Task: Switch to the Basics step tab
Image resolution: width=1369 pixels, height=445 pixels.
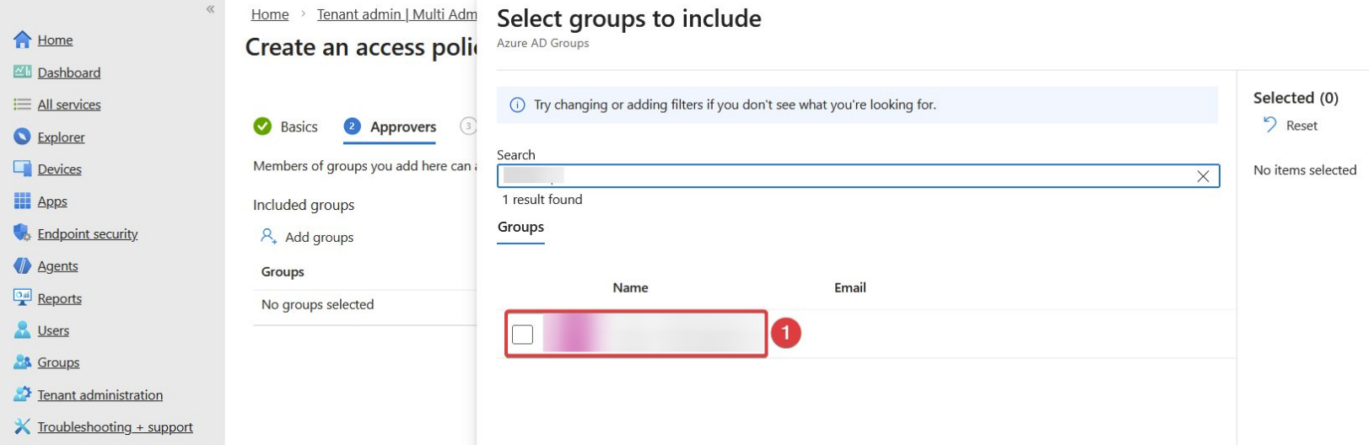Action: point(286,126)
